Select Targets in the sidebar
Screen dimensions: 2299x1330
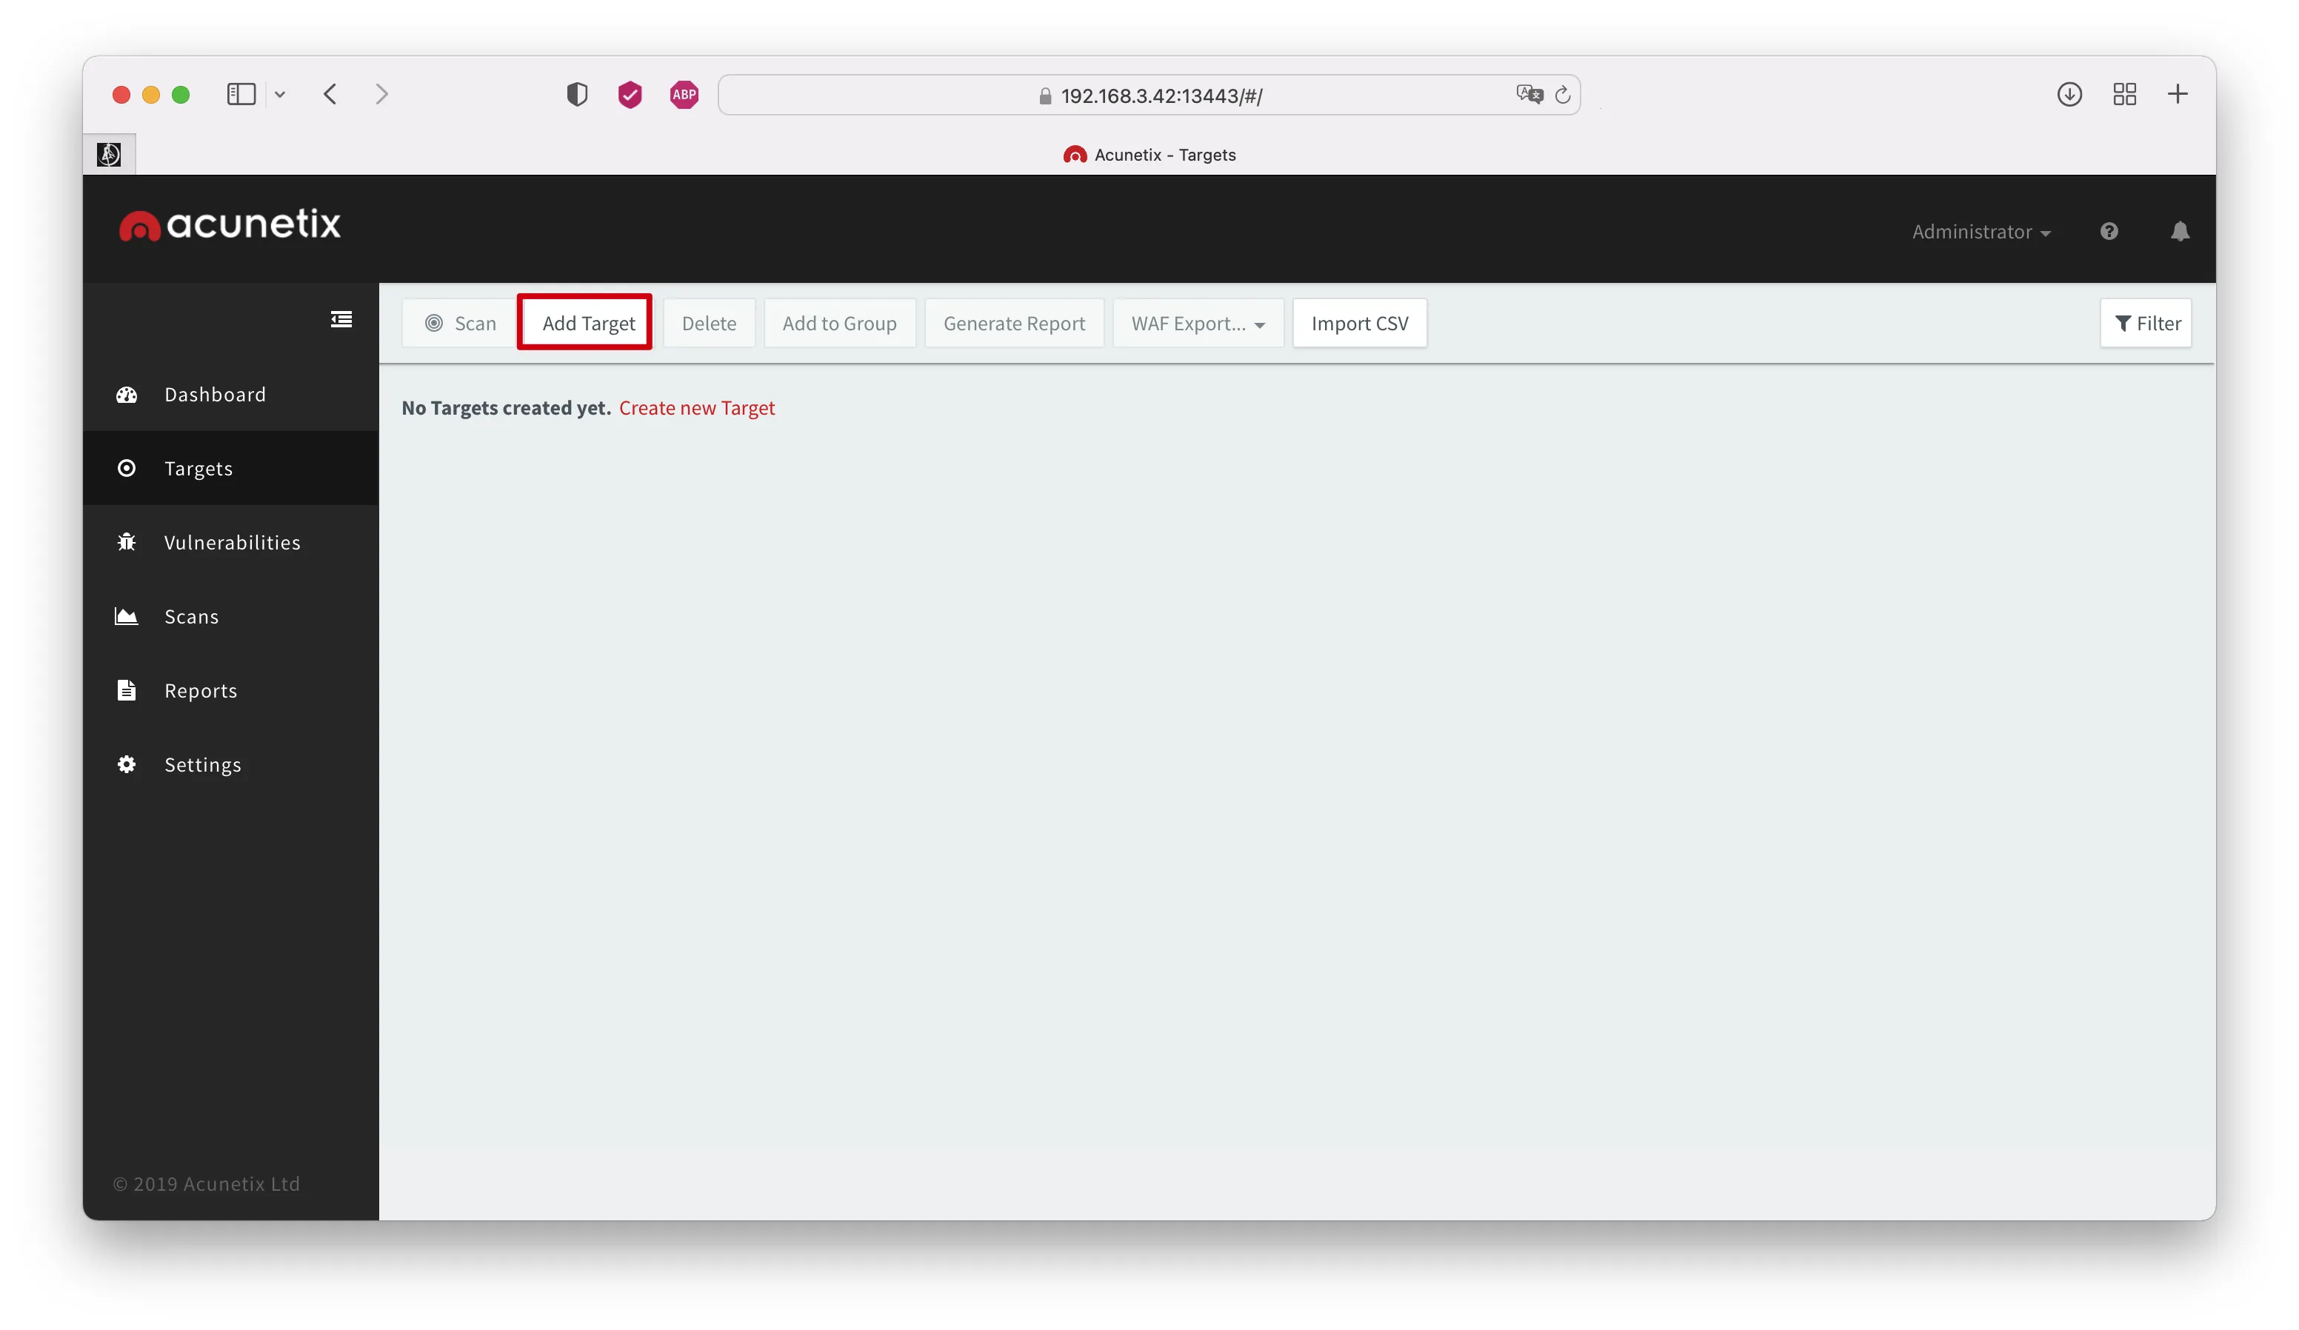coord(231,469)
